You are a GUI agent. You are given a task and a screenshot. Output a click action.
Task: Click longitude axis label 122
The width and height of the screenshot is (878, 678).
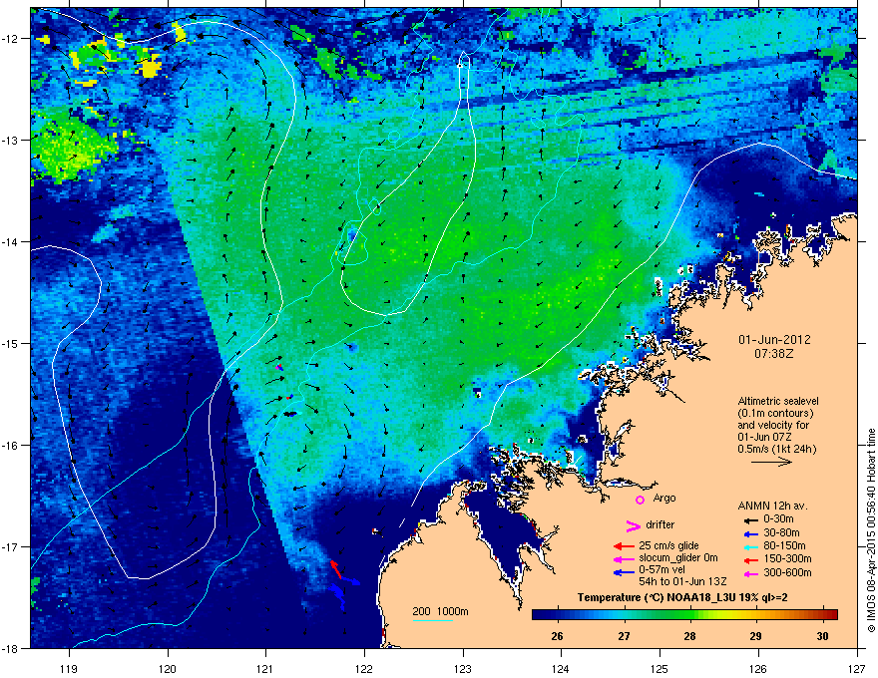coord(364,668)
